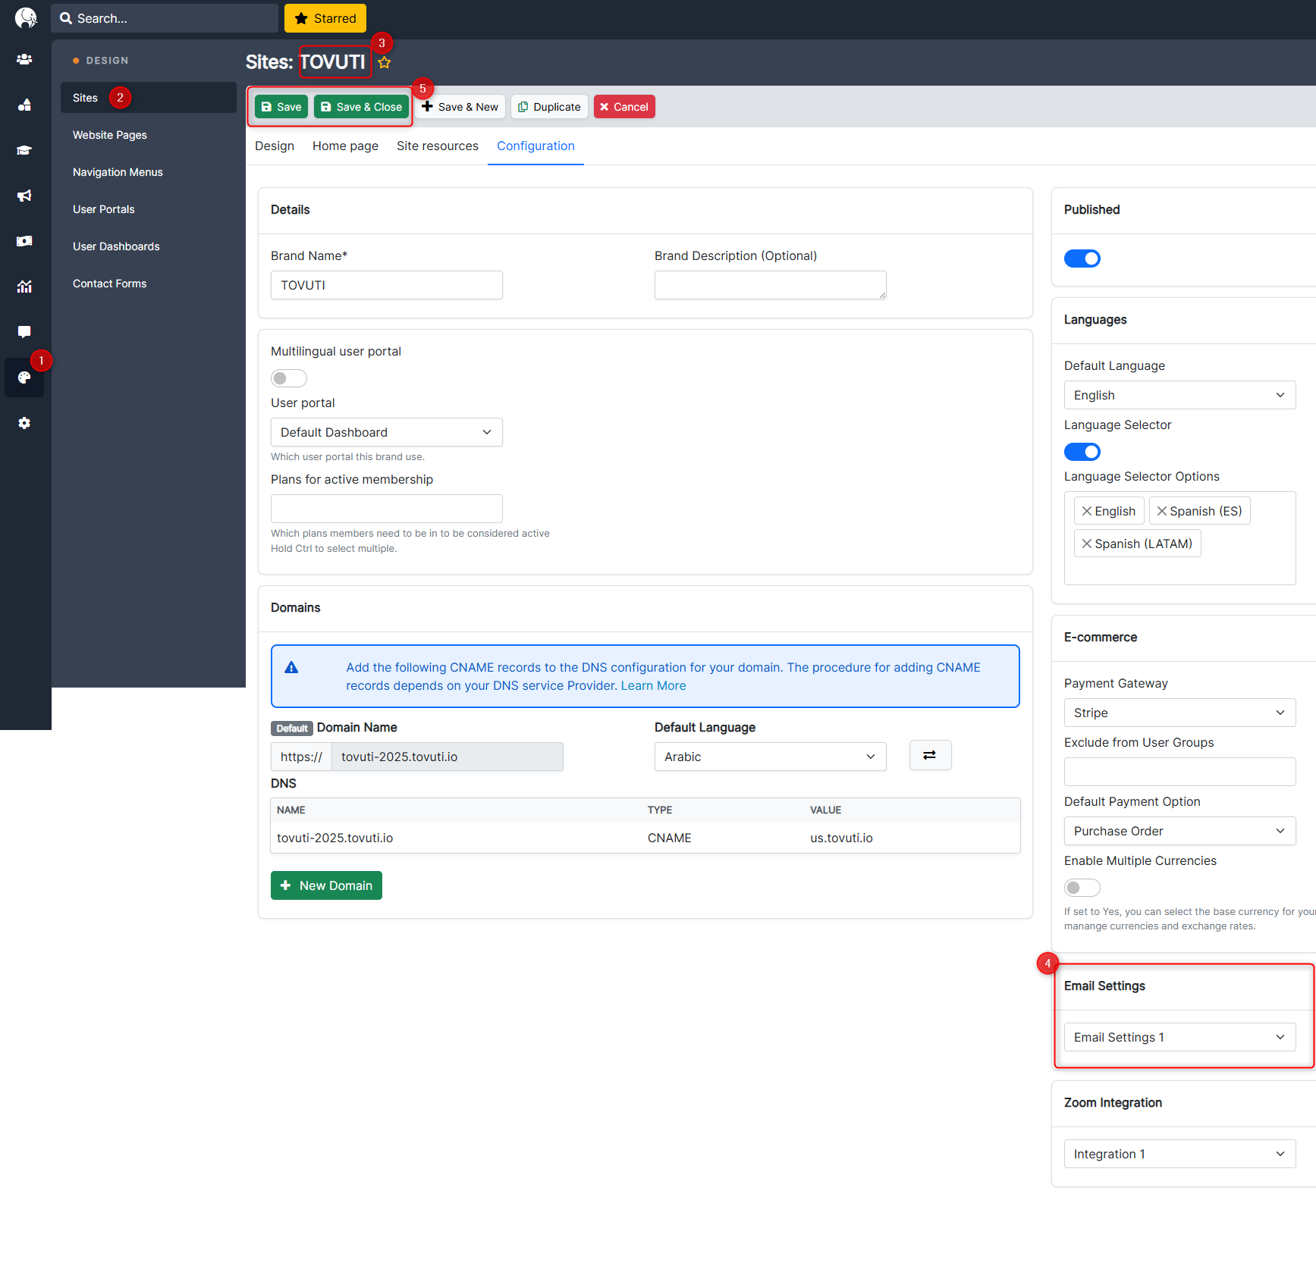The image size is (1316, 1269).
Task: Focus the Search field
Action: coord(165,18)
